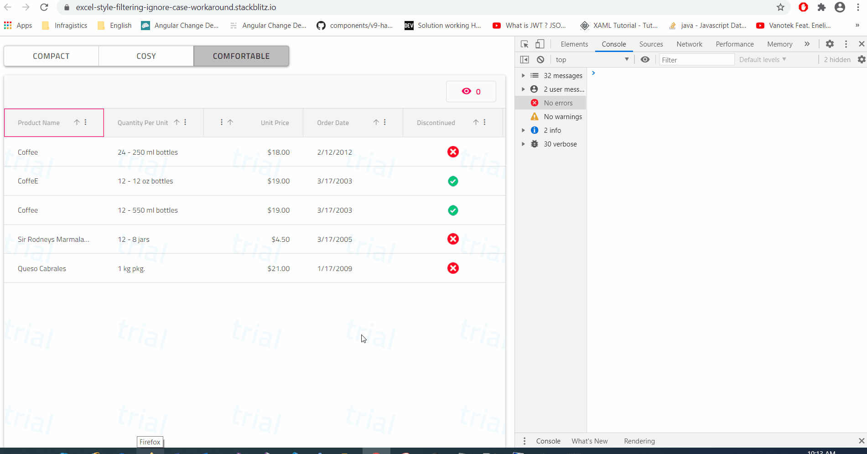Expand the 32 messages group
This screenshot has width=867, height=454.
[524, 76]
